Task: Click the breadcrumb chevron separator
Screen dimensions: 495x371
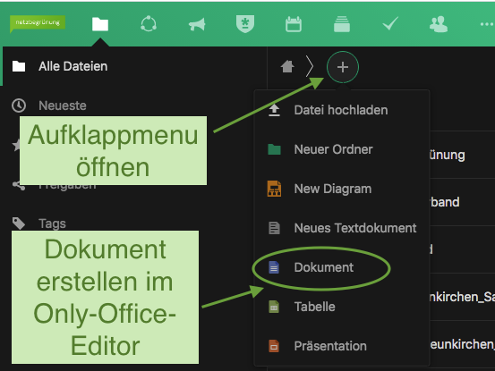Action: click(x=310, y=66)
